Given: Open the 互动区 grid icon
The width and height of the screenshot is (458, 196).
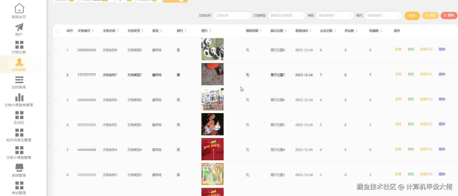Looking at the screenshot, I should point(19,115).
